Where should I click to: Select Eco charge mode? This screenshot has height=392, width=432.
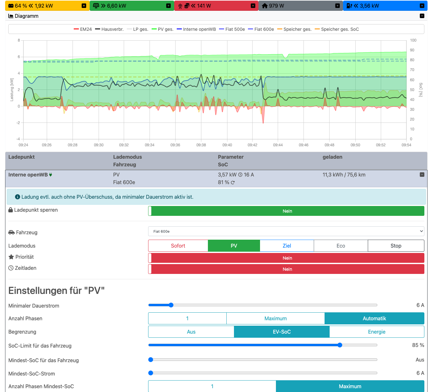coord(341,246)
